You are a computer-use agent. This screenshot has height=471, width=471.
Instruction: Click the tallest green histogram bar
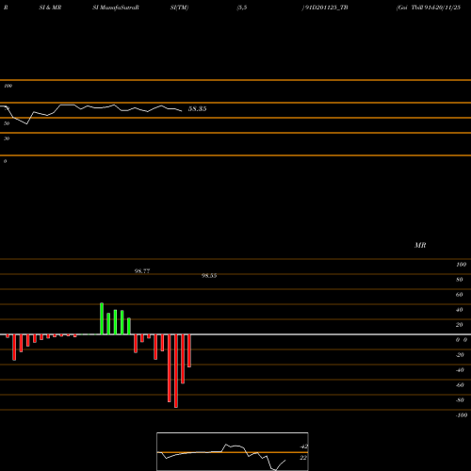click(102, 318)
